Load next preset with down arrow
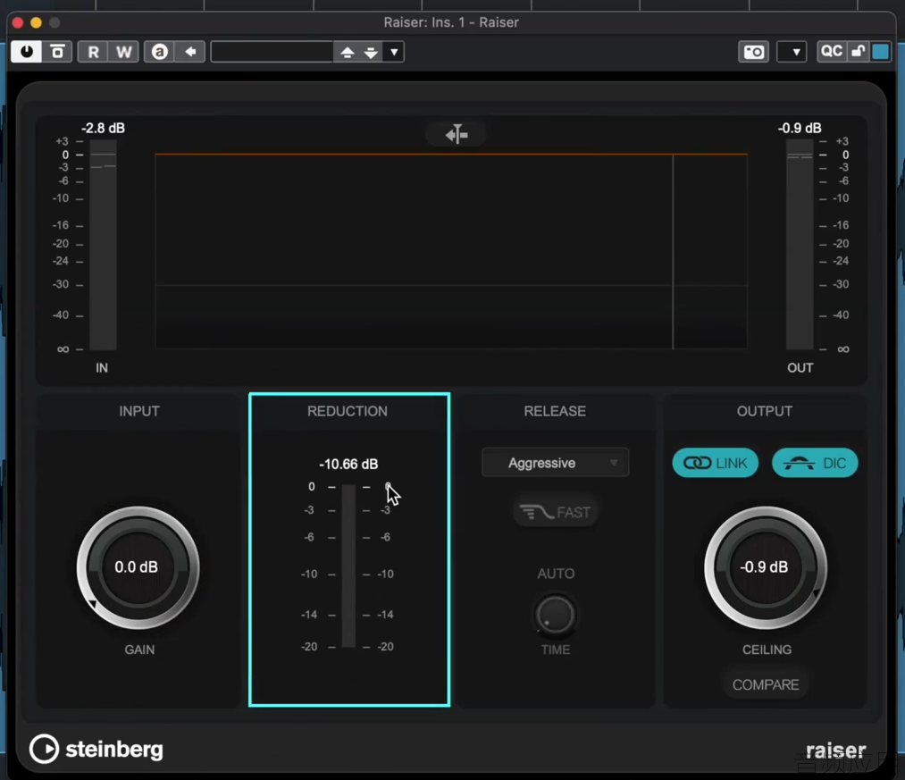The width and height of the screenshot is (905, 780). pos(371,53)
